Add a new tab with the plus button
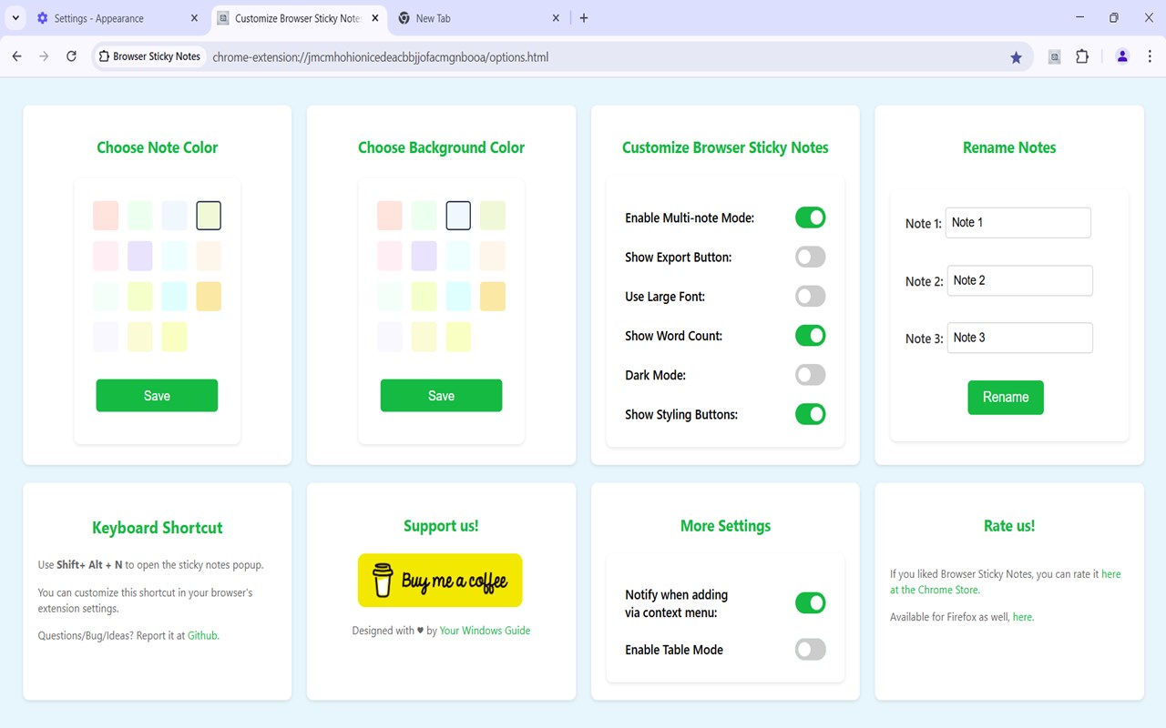Viewport: 1166px width, 728px height. 584,18
